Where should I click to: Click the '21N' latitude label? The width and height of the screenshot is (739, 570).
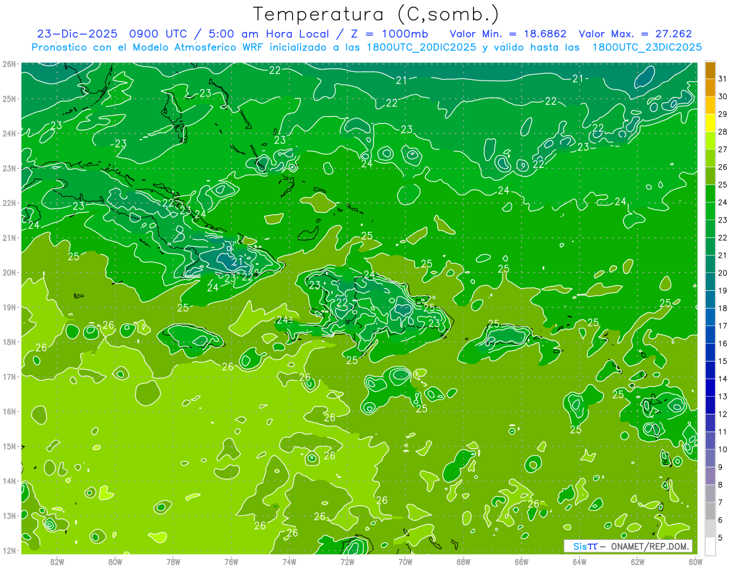click(x=9, y=237)
